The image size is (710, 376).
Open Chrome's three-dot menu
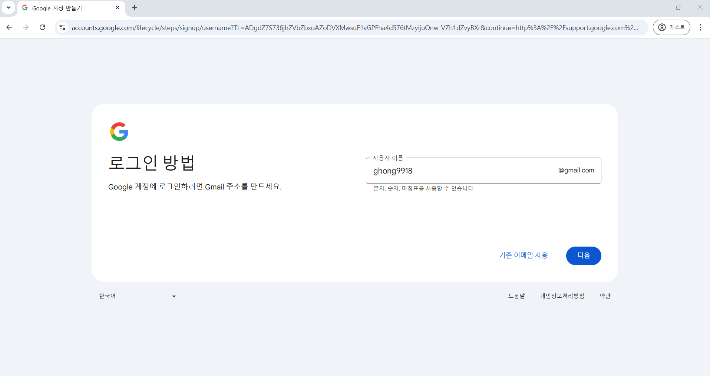(x=700, y=27)
